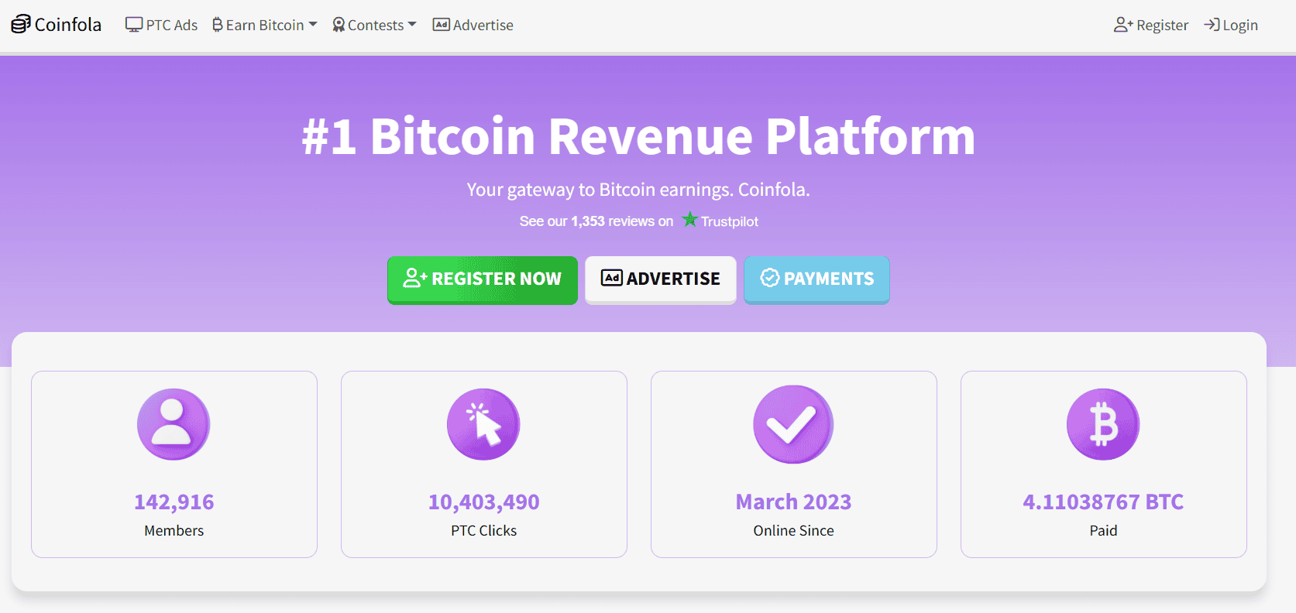Image resolution: width=1296 pixels, height=613 pixels.
Task: Click the purple Bitcoin Paid icon
Action: [1103, 424]
